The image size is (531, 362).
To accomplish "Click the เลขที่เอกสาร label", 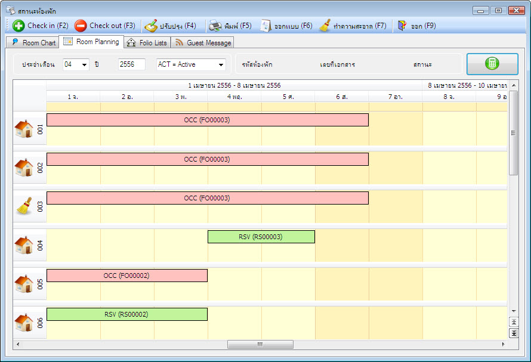I will (337, 64).
